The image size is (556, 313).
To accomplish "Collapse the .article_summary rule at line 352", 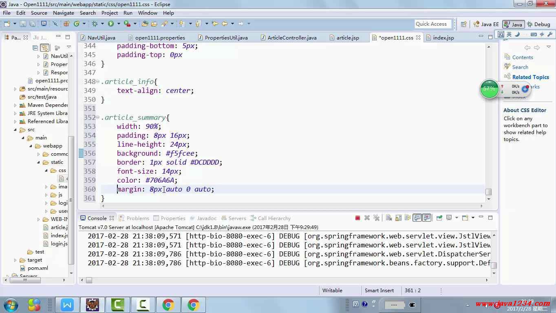I will click(x=98, y=118).
